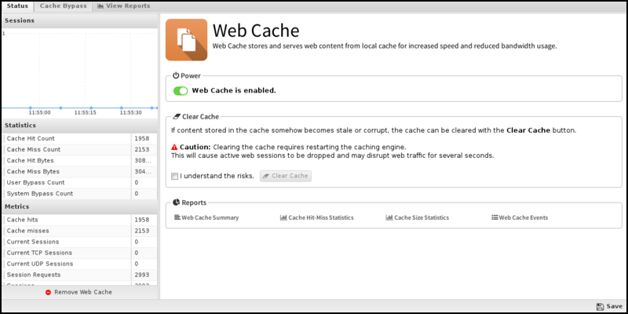Click the Web Cache Summary report icon

pos(177,217)
